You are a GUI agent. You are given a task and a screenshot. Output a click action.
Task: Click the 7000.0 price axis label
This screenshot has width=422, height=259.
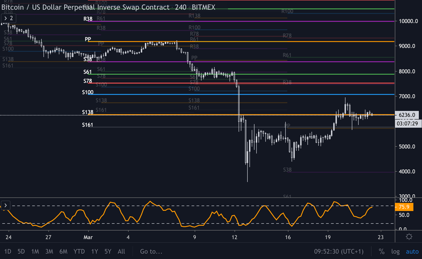pos(407,96)
